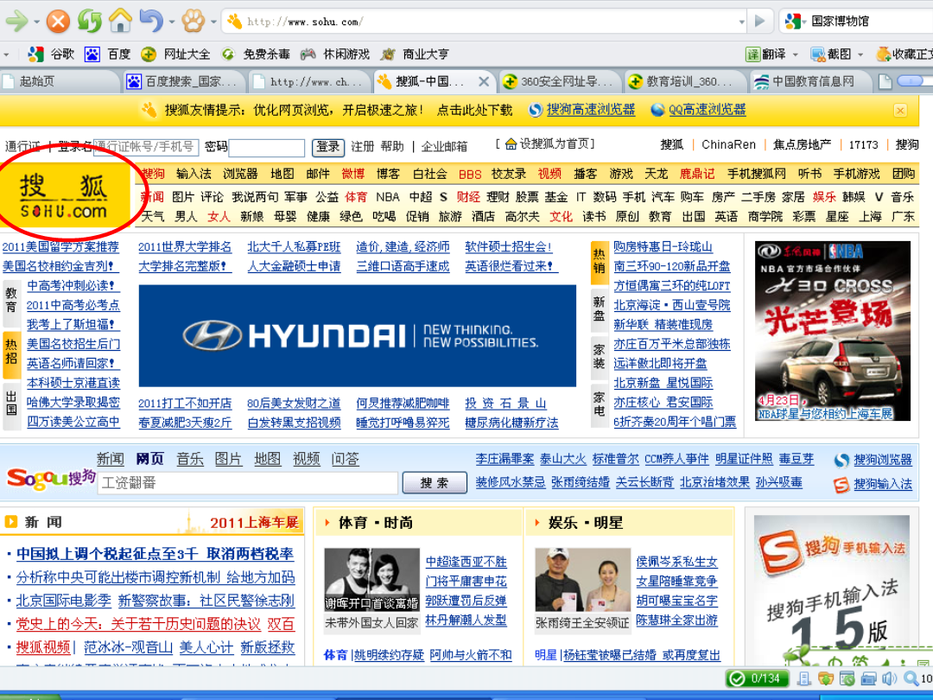Image resolution: width=933 pixels, height=700 pixels.
Task: Click the popup blocker status icon
Action: [x=847, y=678]
